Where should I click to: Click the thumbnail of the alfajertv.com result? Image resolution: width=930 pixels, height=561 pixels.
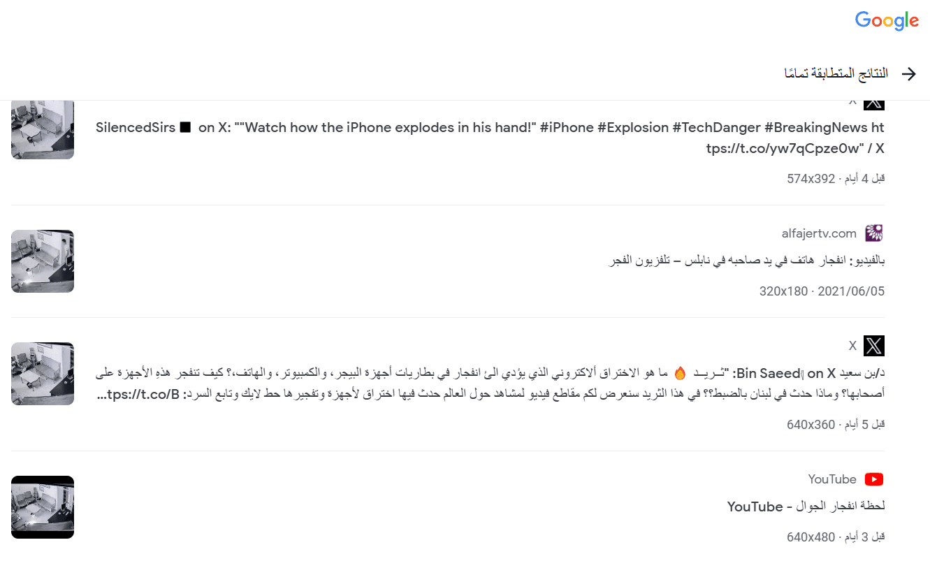(43, 261)
